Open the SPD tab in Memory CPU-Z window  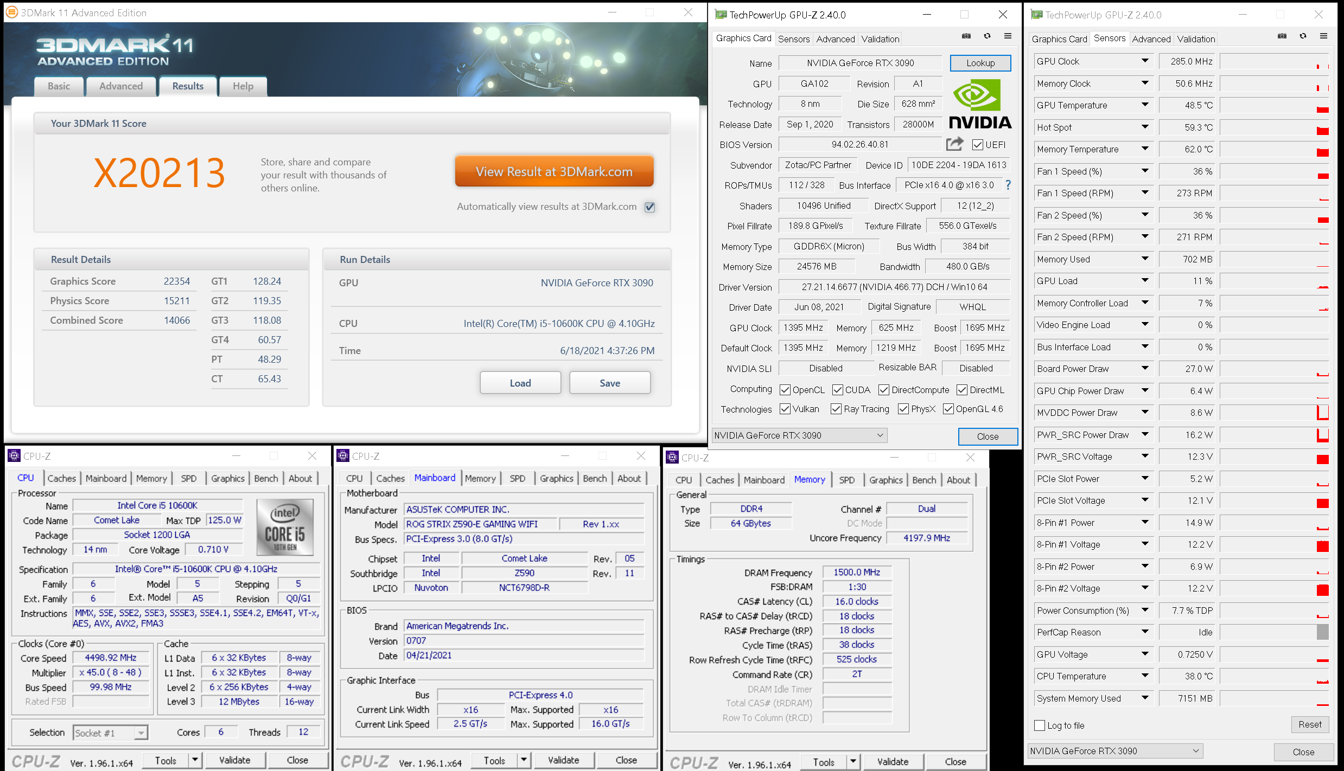click(846, 480)
